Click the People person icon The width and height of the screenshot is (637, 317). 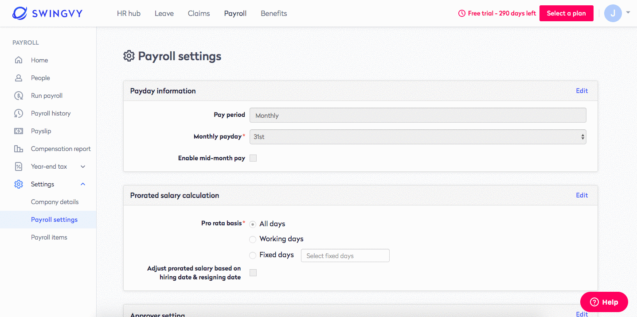[x=19, y=78]
